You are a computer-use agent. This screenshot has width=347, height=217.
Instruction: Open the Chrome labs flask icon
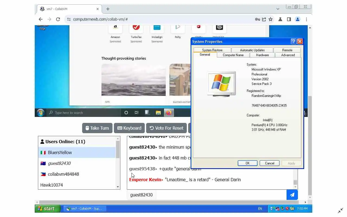point(280,19)
